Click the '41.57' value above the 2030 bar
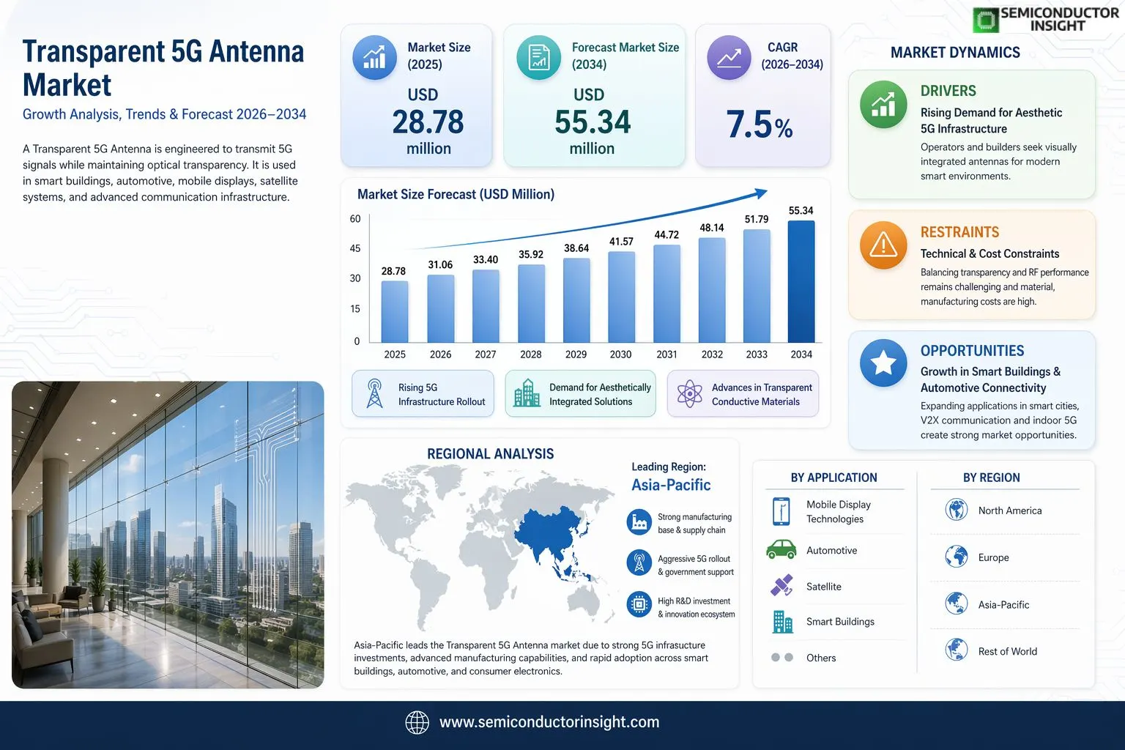 (x=621, y=242)
